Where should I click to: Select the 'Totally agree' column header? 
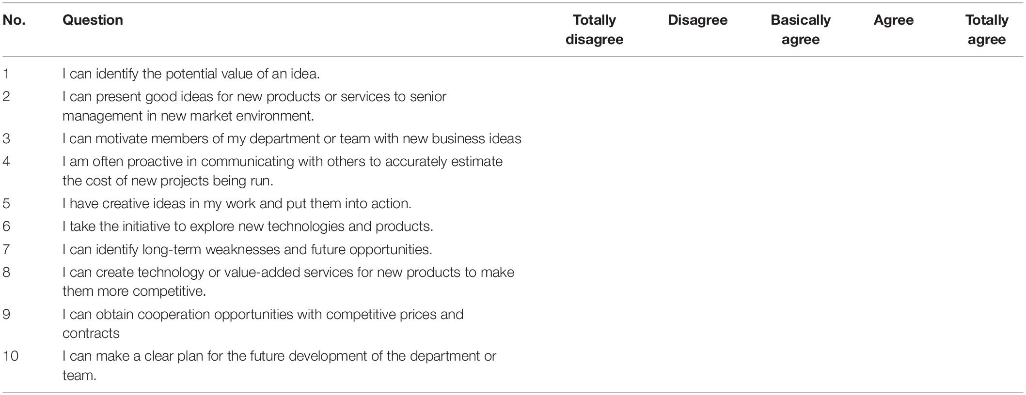(x=986, y=30)
